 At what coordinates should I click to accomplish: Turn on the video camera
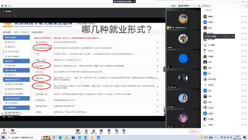click(x=13, y=131)
